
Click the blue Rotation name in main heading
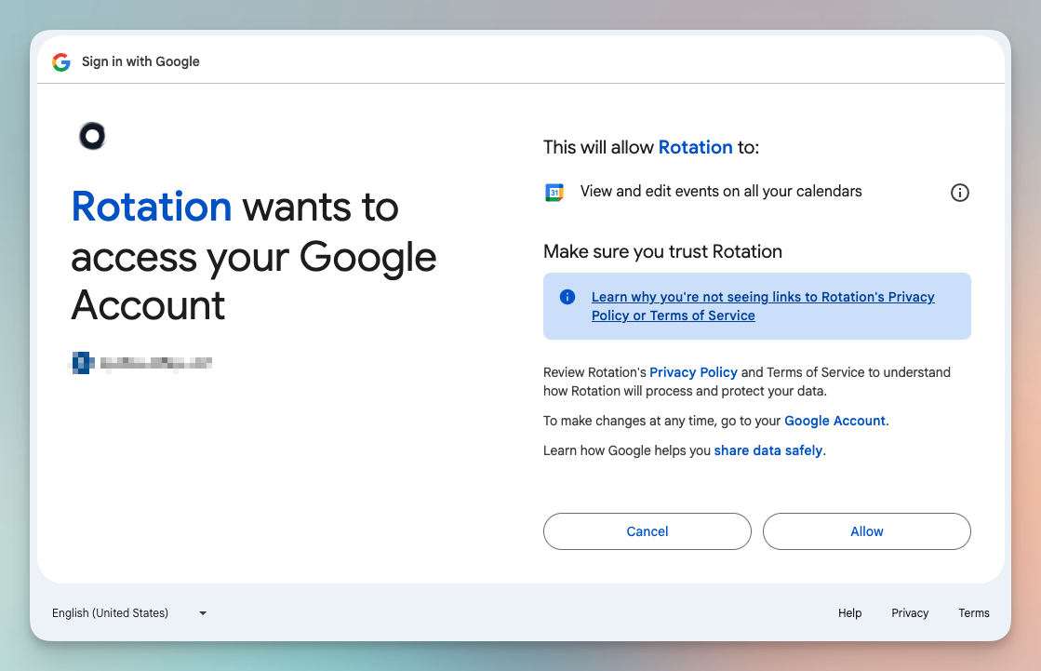(x=152, y=207)
